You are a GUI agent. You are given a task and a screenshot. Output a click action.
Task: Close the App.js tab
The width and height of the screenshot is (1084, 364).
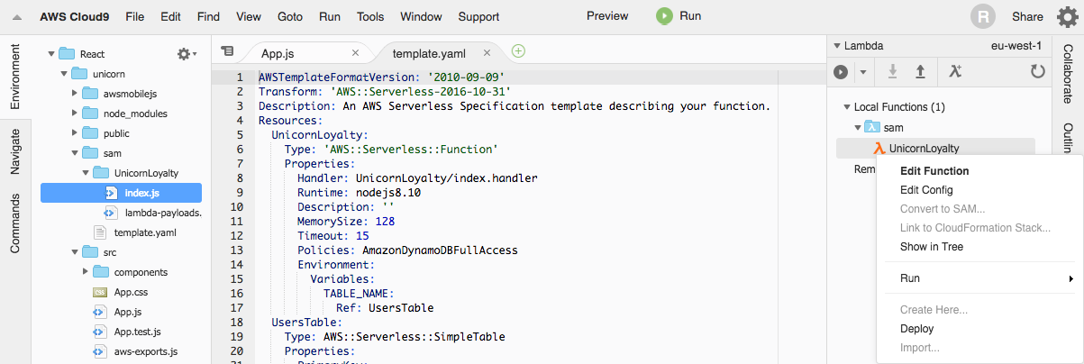point(355,52)
